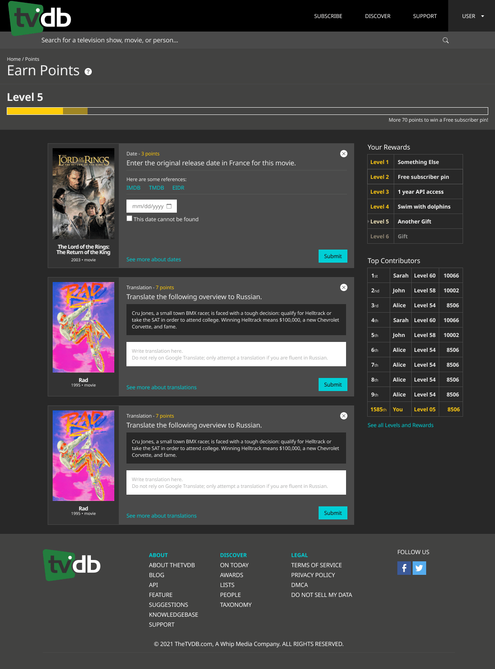Image resolution: width=495 pixels, height=669 pixels.
Task: Click 'See all Levels and Rewards'
Action: click(400, 425)
